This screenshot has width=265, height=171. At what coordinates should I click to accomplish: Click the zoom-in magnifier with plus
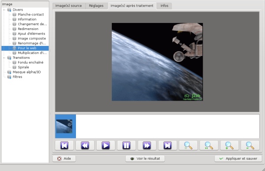[229, 145]
